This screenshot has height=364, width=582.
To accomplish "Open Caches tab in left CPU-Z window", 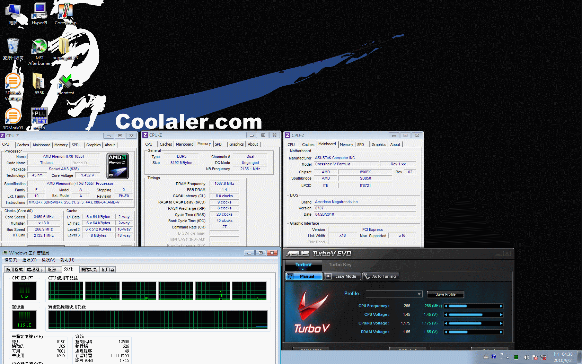I will (23, 145).
